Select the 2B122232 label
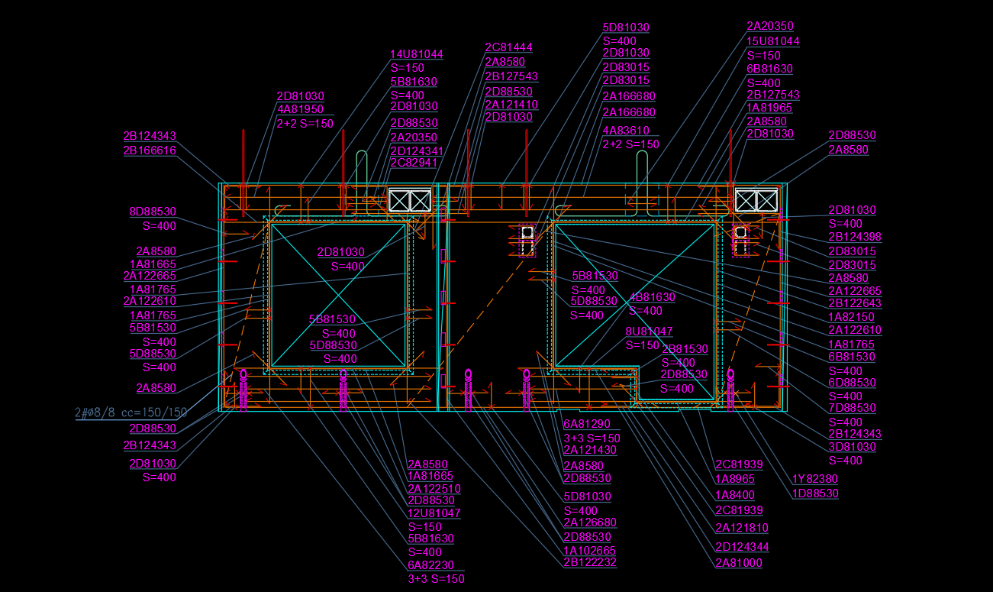 (589, 562)
